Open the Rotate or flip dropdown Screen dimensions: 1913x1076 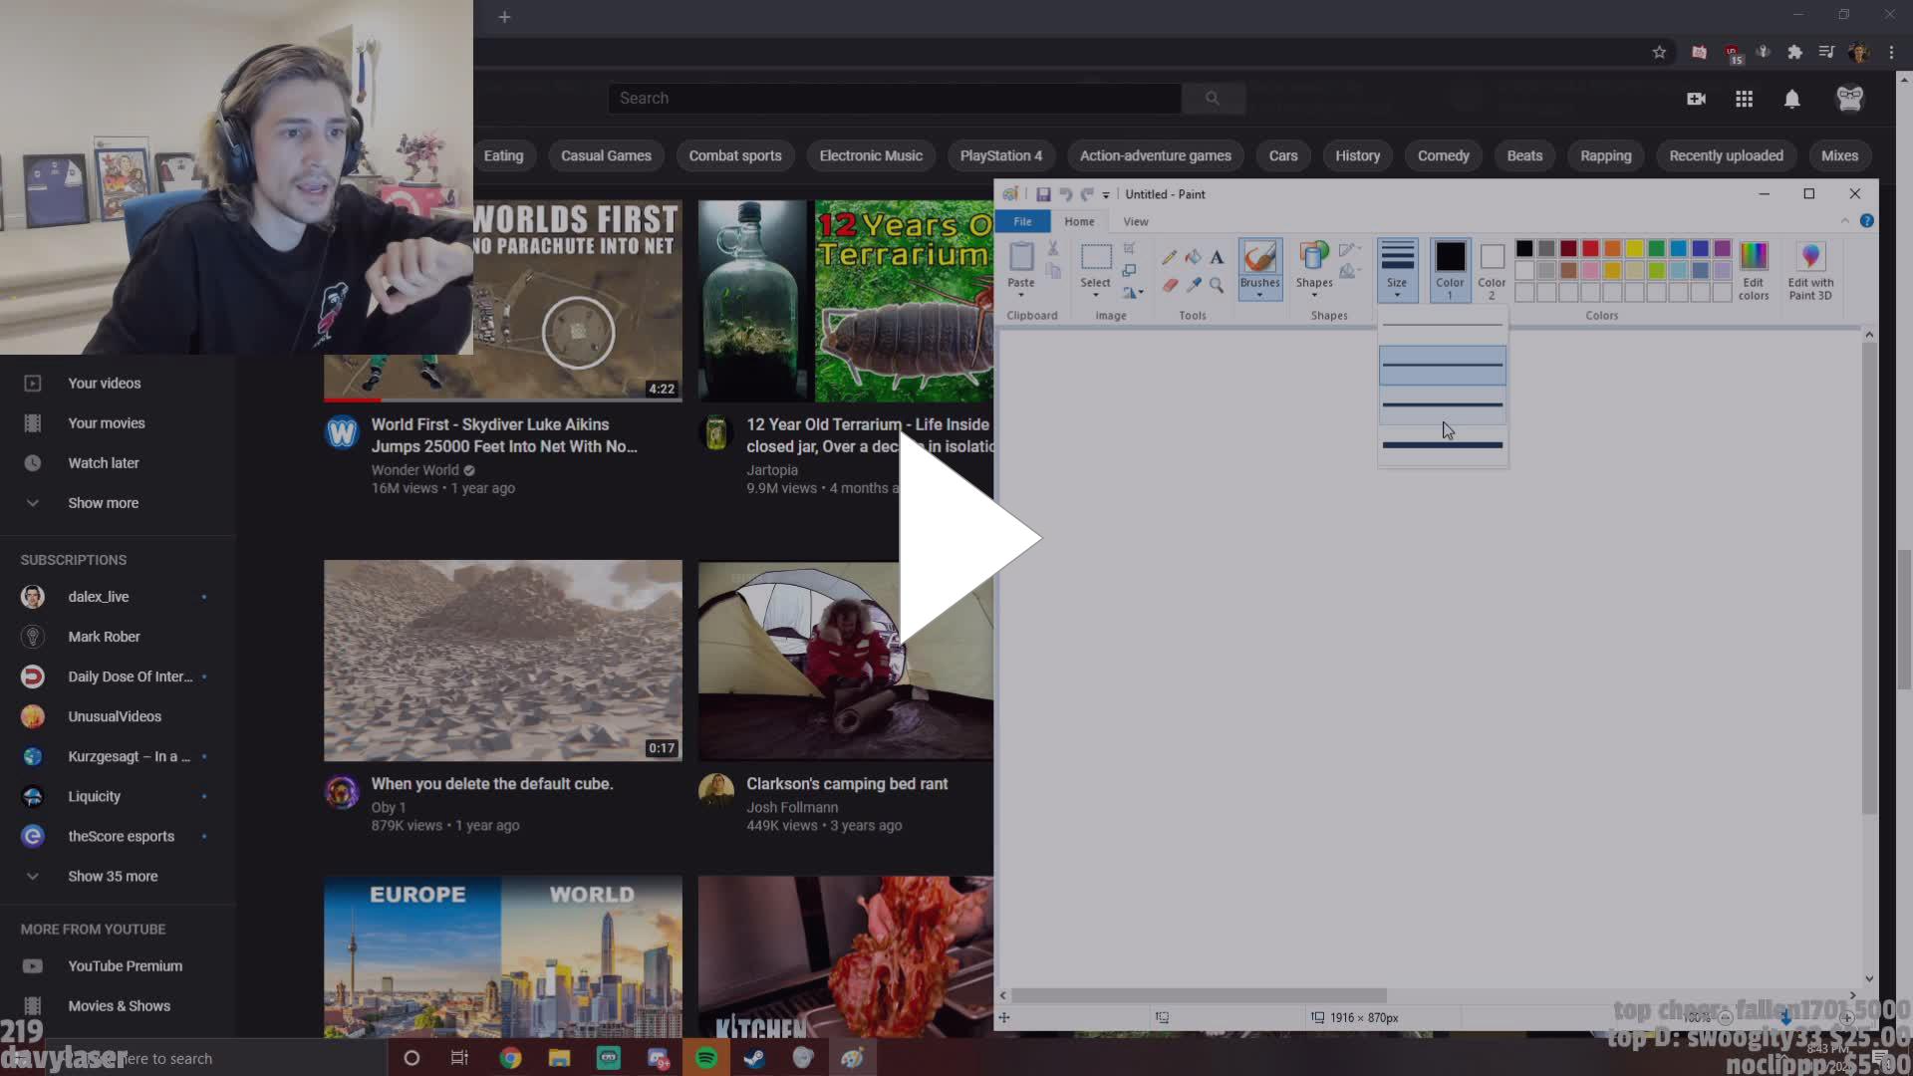point(1133,292)
